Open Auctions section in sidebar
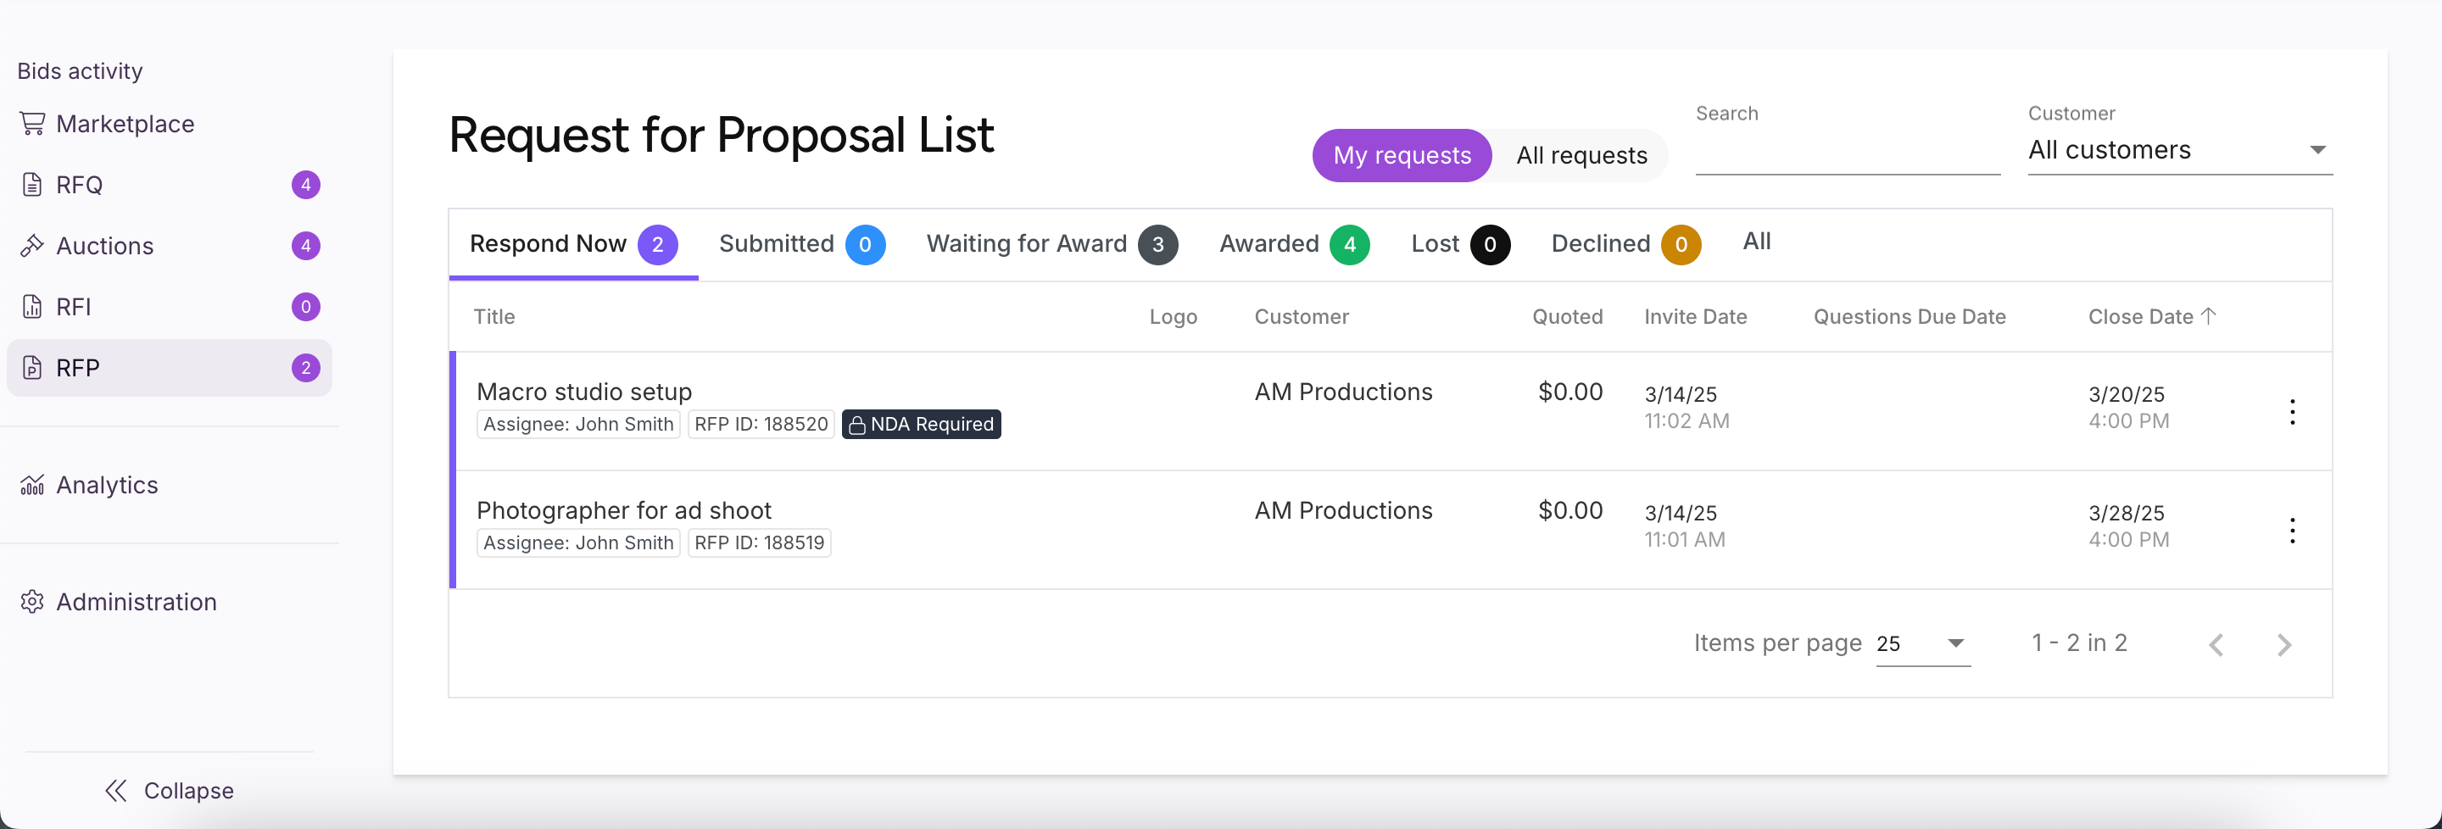2442x829 pixels. click(x=170, y=245)
